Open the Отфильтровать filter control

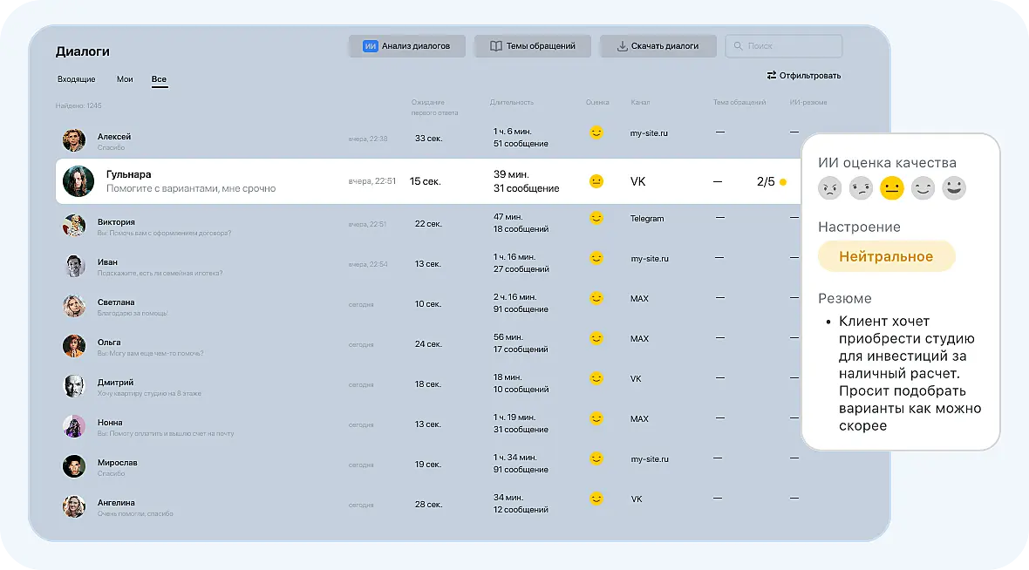[x=804, y=76]
